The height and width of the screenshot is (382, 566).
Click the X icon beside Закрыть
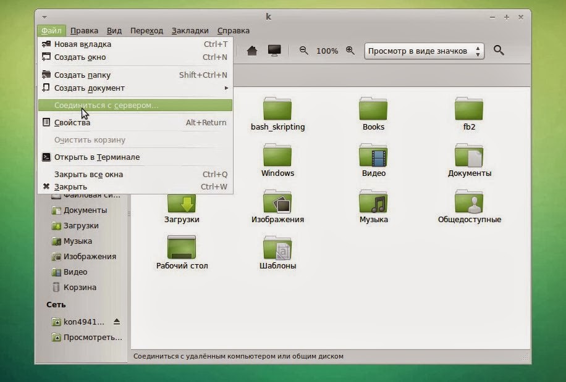46,186
